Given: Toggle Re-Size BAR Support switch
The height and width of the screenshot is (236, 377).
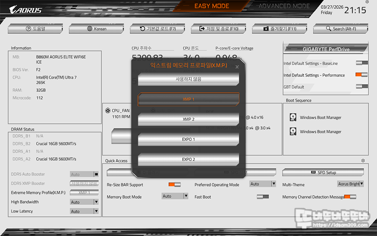Looking at the screenshot, I should pos(175,184).
